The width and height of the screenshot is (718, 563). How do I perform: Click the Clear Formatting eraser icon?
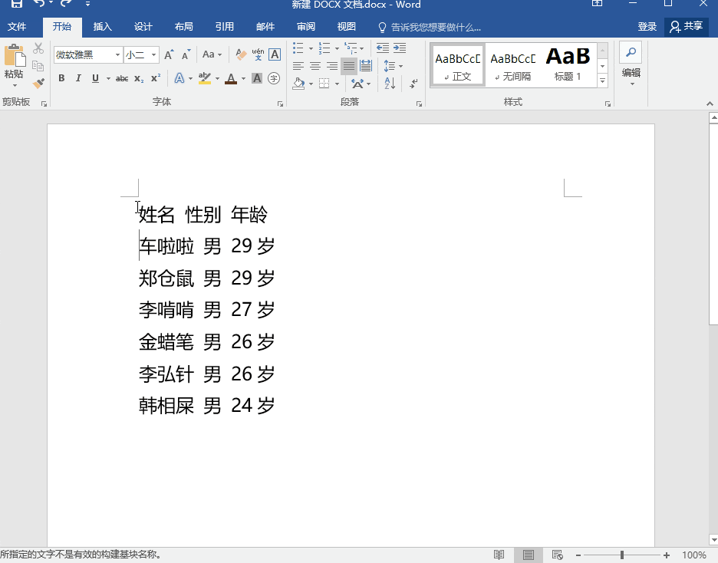(241, 54)
